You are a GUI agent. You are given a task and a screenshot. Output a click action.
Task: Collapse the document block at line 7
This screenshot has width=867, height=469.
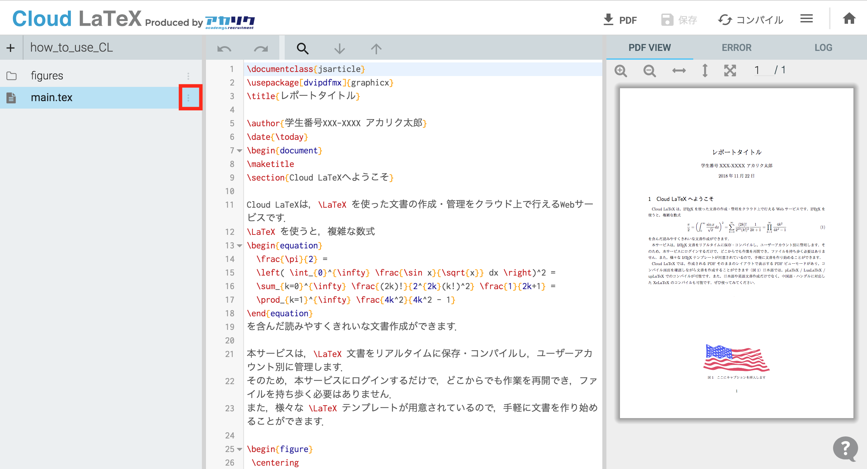pos(240,151)
